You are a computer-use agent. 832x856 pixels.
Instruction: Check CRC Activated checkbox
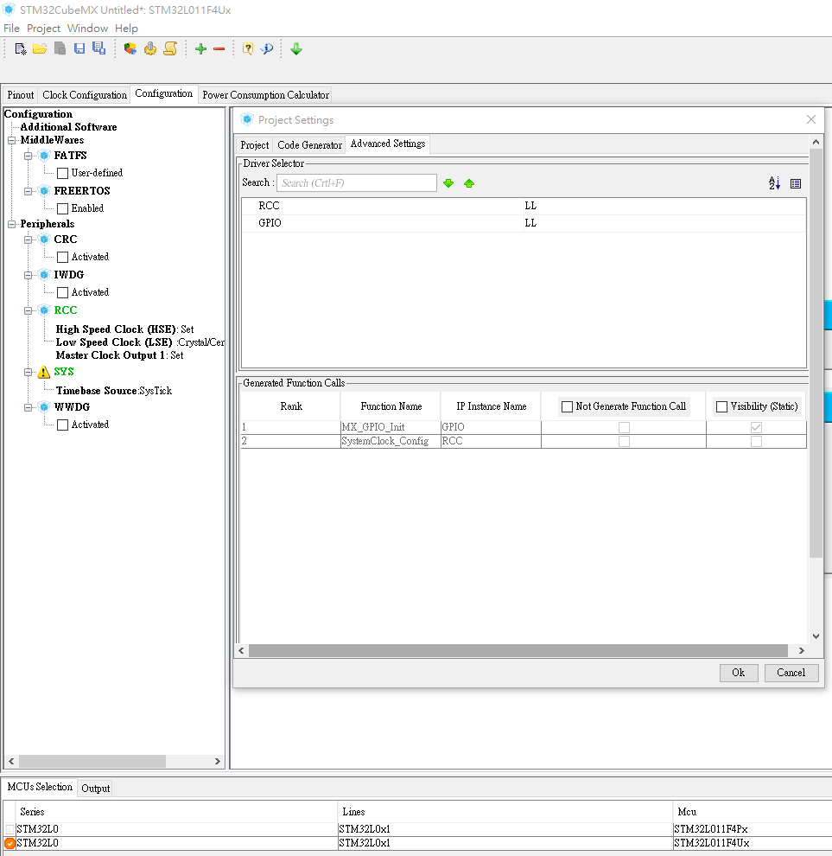pos(63,257)
